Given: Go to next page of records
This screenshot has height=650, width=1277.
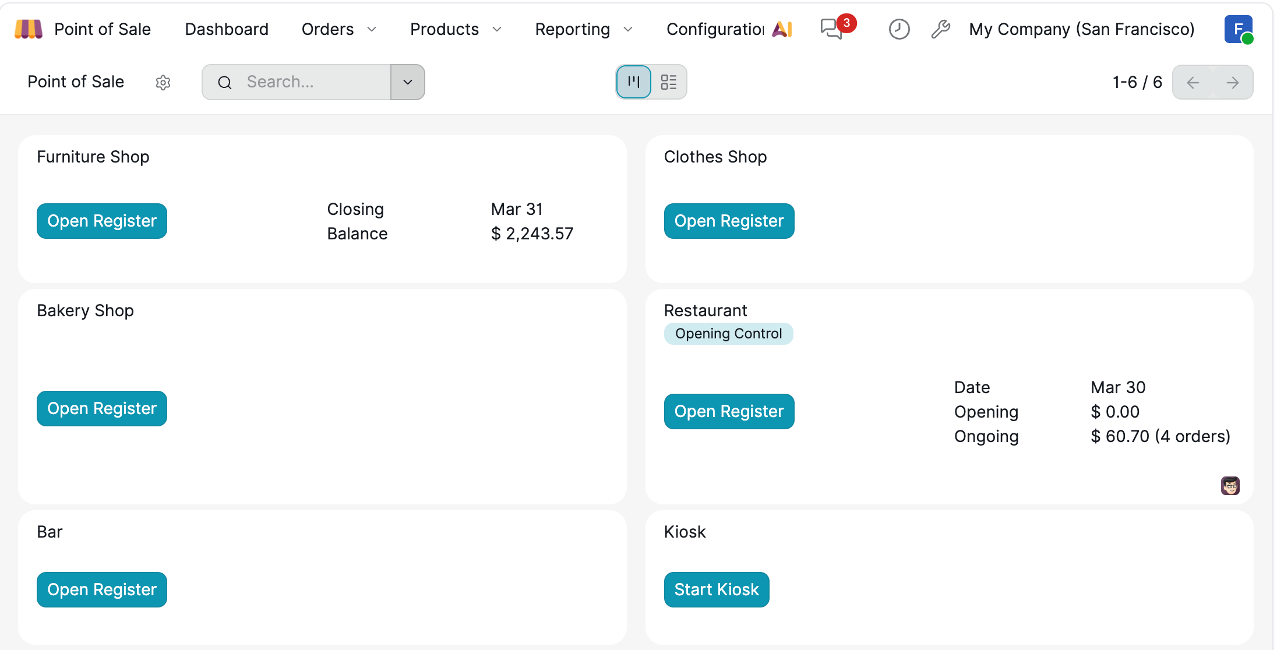Looking at the screenshot, I should click(1233, 83).
